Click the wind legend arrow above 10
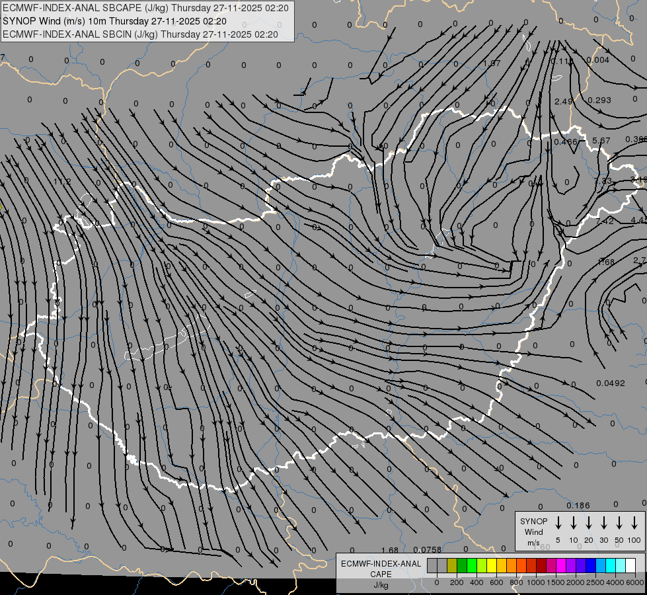647x595 pixels. pos(573,523)
